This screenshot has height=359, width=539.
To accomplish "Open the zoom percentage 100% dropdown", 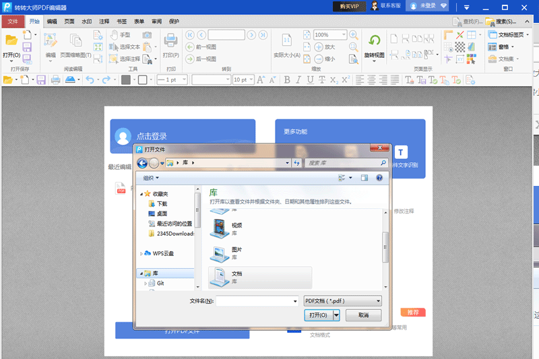I will tap(344, 35).
